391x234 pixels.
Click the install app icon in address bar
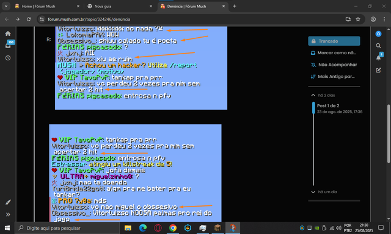click(x=348, y=19)
